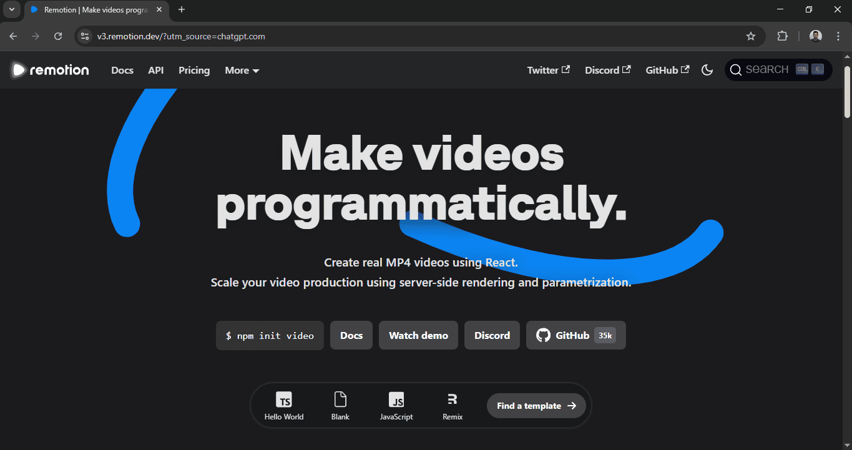
Task: View site information icon in address bar
Action: tap(86, 36)
